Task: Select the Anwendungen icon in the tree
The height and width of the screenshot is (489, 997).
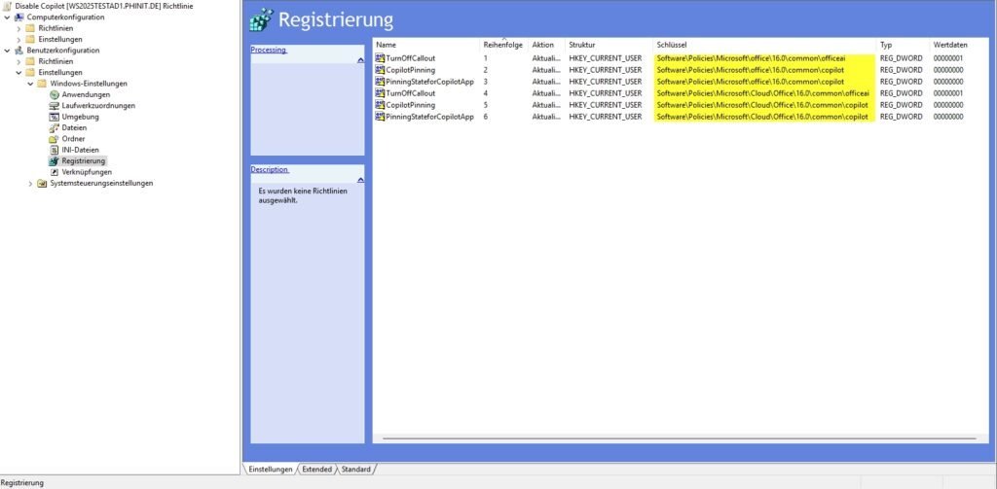Action: [x=55, y=94]
